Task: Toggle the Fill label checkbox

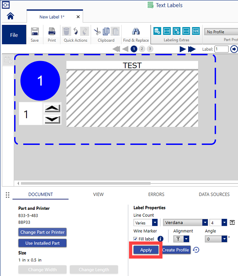Action: point(135,239)
